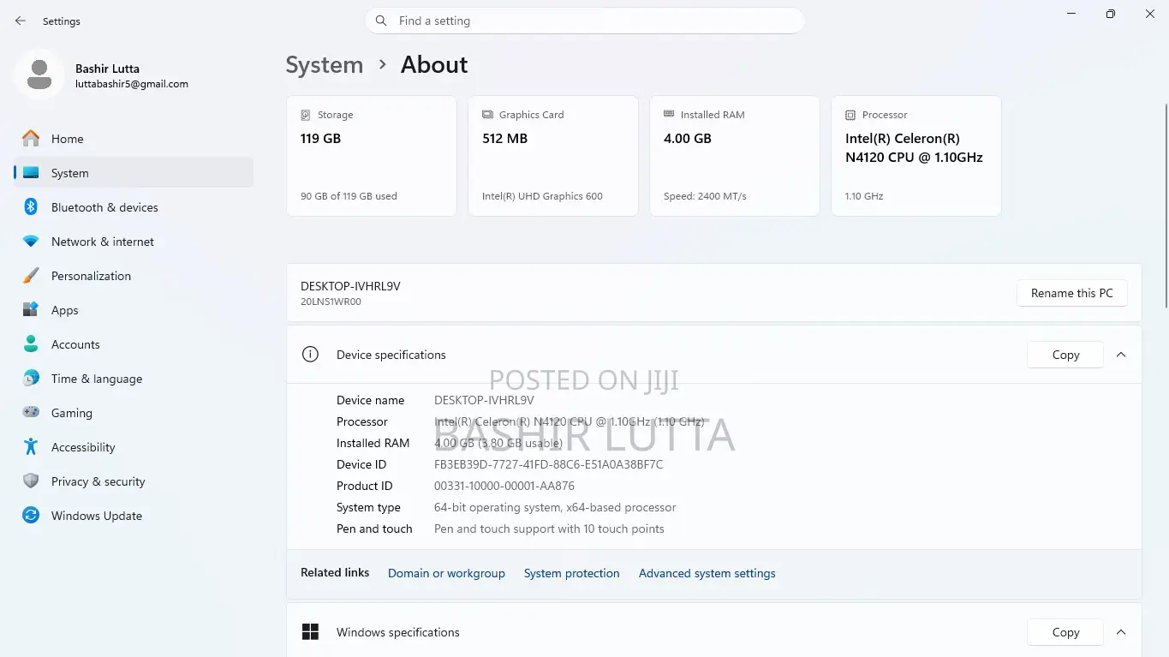
Task: Open Windows Update settings
Action: tap(134, 516)
